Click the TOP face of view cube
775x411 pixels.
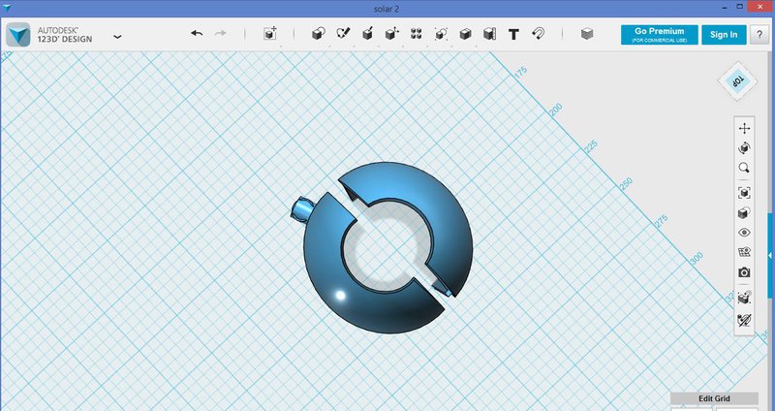tap(737, 81)
